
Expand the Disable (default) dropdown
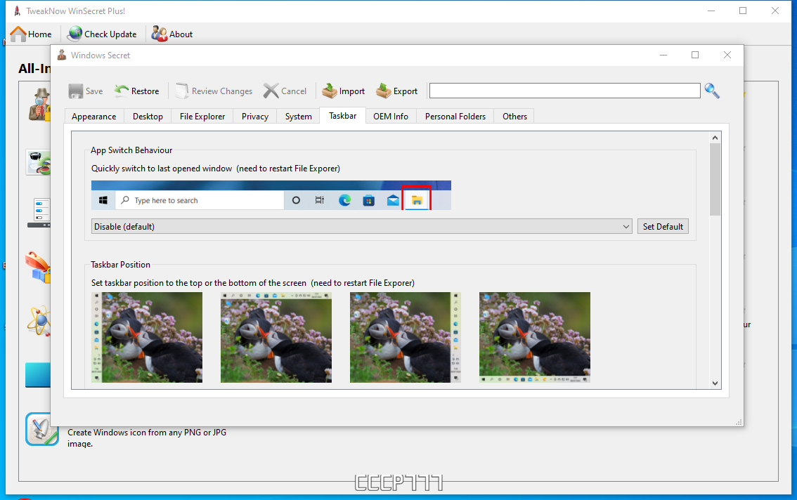coord(361,227)
